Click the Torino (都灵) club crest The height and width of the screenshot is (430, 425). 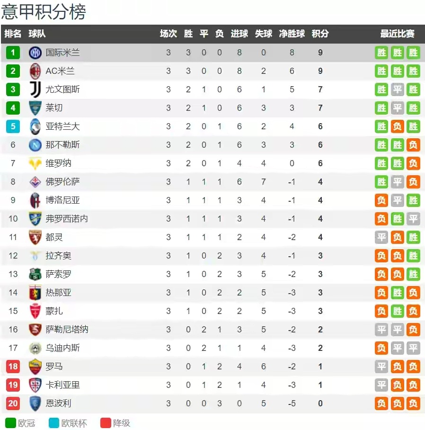coord(35,237)
